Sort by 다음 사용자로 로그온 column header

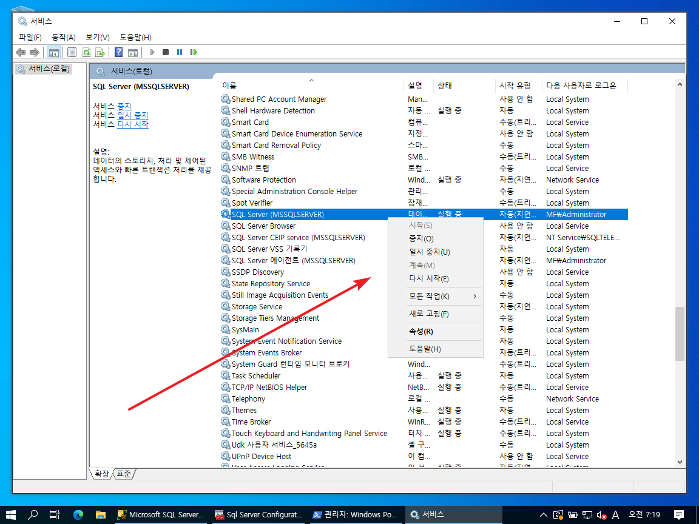tap(585, 86)
